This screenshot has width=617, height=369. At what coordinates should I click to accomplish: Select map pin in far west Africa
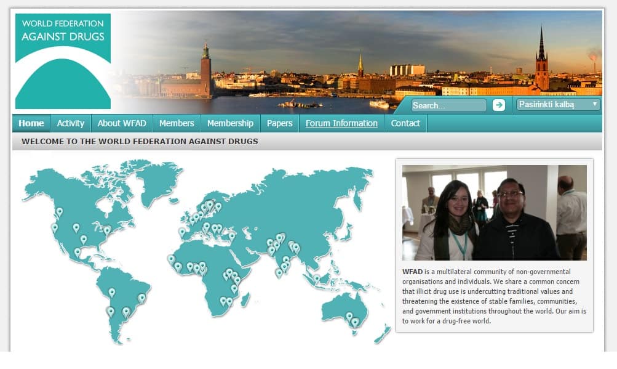pyautogui.click(x=171, y=259)
